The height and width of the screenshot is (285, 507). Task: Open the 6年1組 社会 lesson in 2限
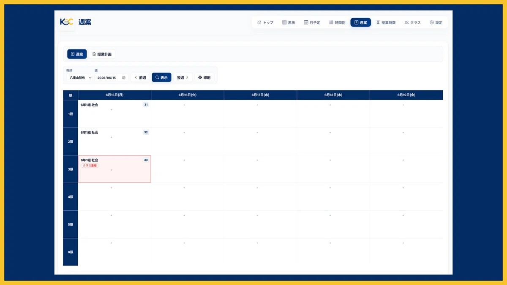click(89, 133)
